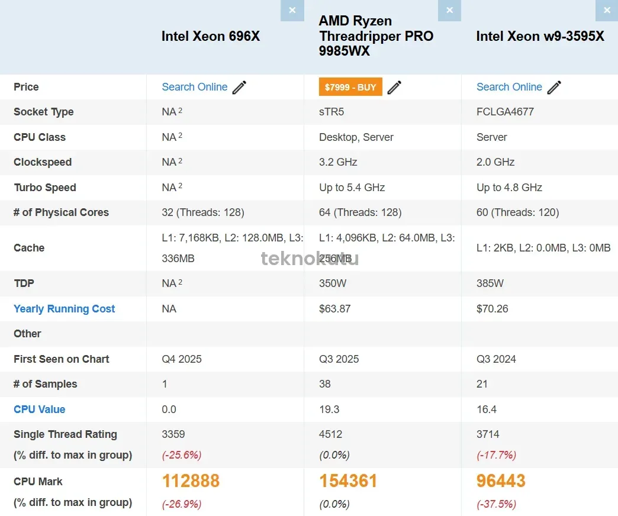Select CPU Mark score 112888
The width and height of the screenshot is (618, 516).
pos(191,481)
